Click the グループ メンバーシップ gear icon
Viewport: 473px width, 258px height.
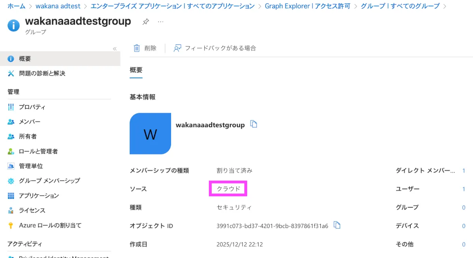[x=11, y=181]
